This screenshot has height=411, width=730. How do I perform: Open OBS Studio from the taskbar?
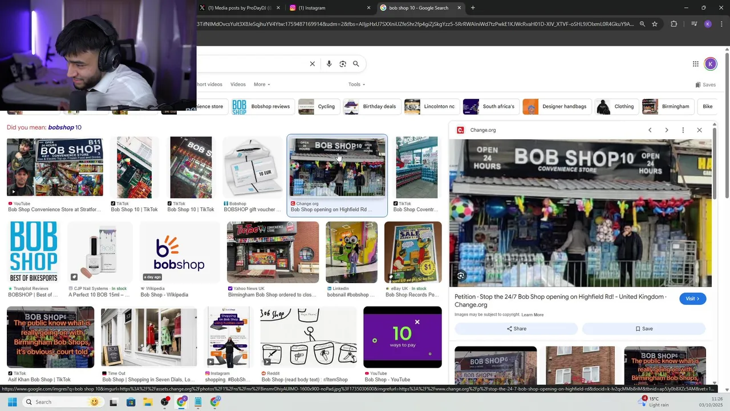[x=165, y=402]
